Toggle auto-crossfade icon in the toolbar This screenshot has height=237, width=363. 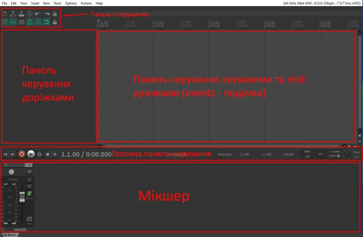5,22
